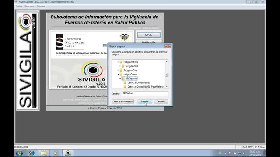Viewport: 280px width, 157px height.
Task: Click the Program Files folder icon
Action: (121, 62)
